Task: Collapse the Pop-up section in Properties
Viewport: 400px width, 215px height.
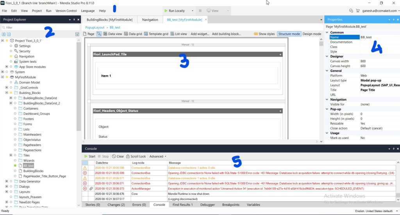Action: [327, 109]
